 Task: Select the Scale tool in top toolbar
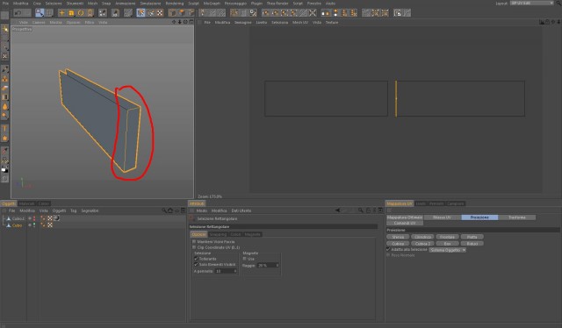(71, 13)
